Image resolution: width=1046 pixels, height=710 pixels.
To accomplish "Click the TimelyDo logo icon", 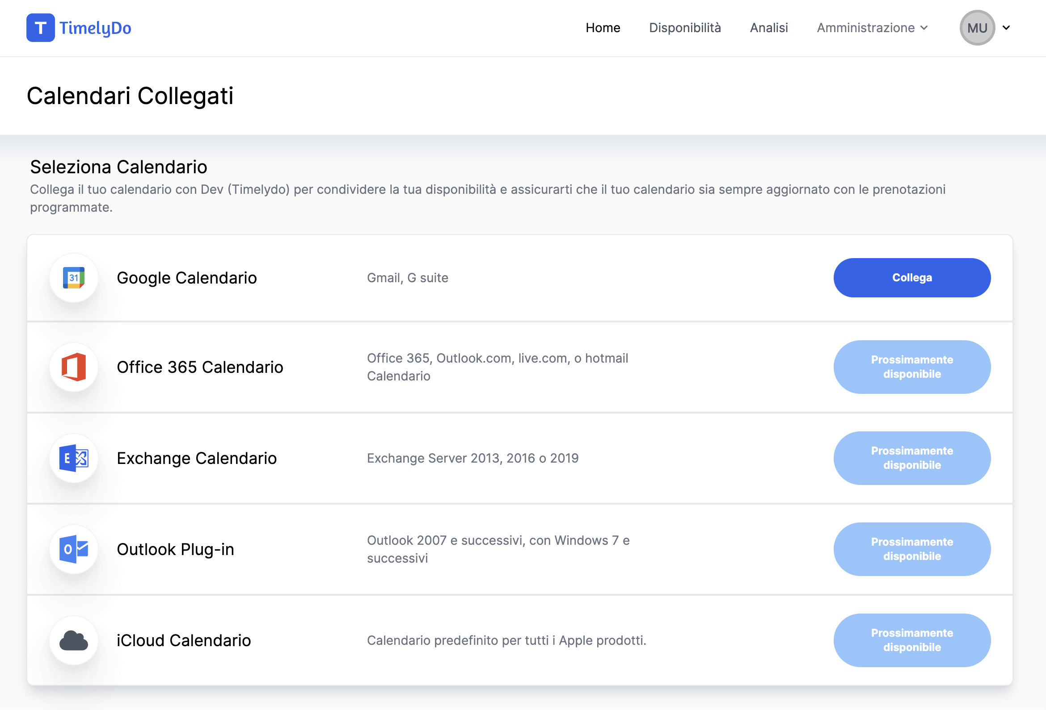I will 41,28.
